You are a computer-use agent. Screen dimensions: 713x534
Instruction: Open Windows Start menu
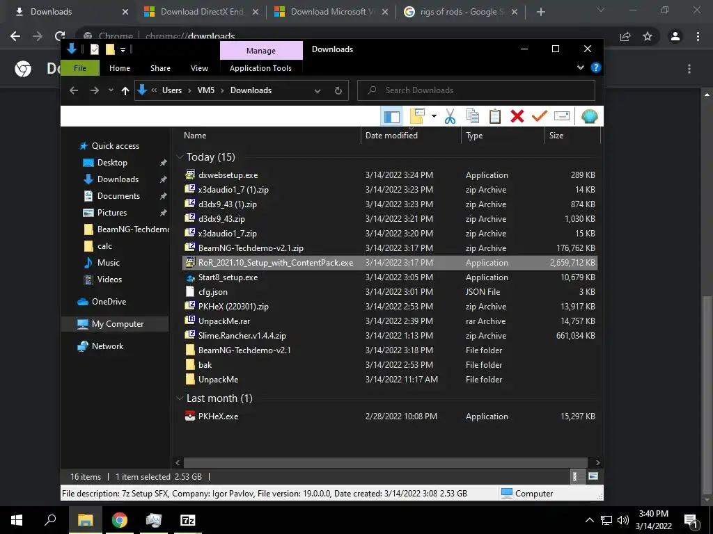pyautogui.click(x=17, y=520)
